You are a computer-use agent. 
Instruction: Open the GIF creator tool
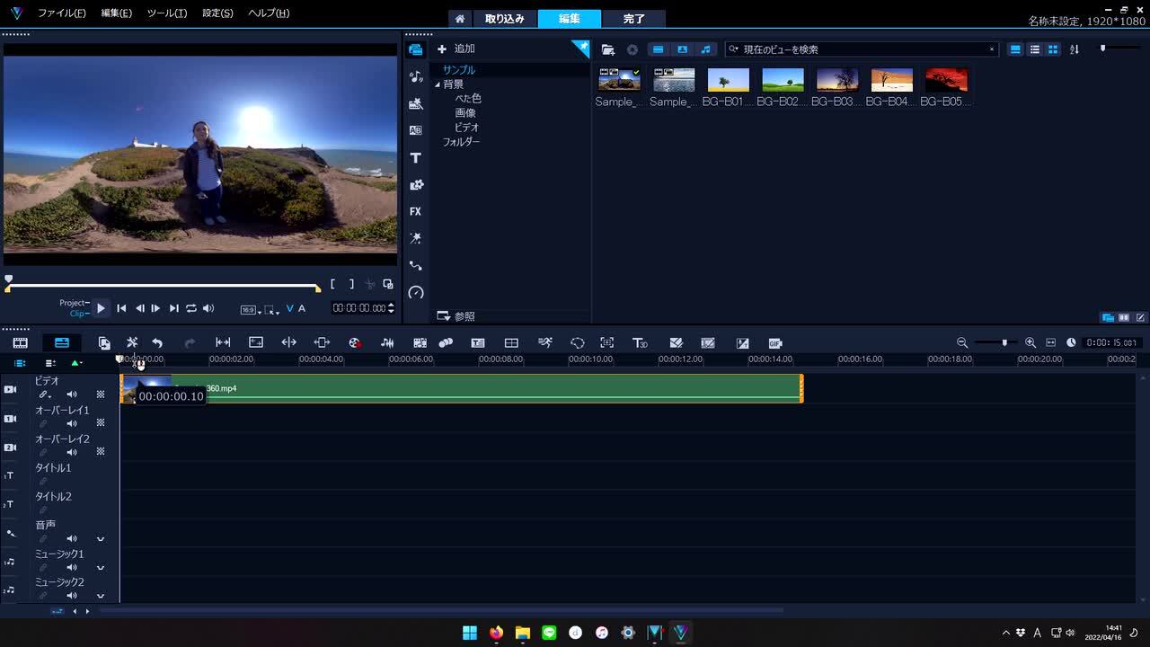(x=775, y=342)
